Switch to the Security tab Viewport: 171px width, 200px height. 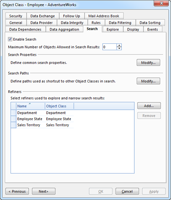pyautogui.click(x=16, y=16)
